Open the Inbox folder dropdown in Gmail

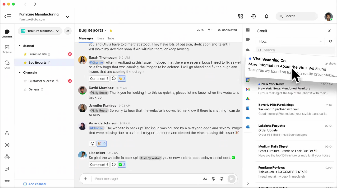290,41
